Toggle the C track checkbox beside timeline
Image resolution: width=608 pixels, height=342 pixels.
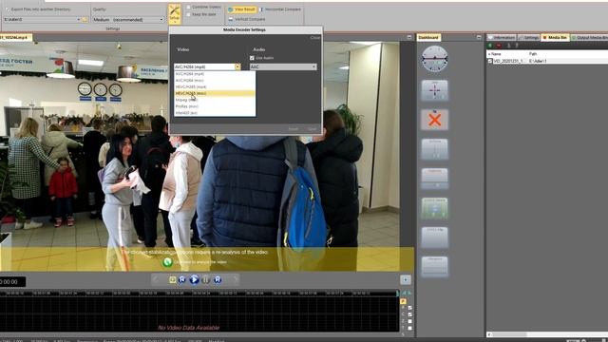pyautogui.click(x=409, y=314)
